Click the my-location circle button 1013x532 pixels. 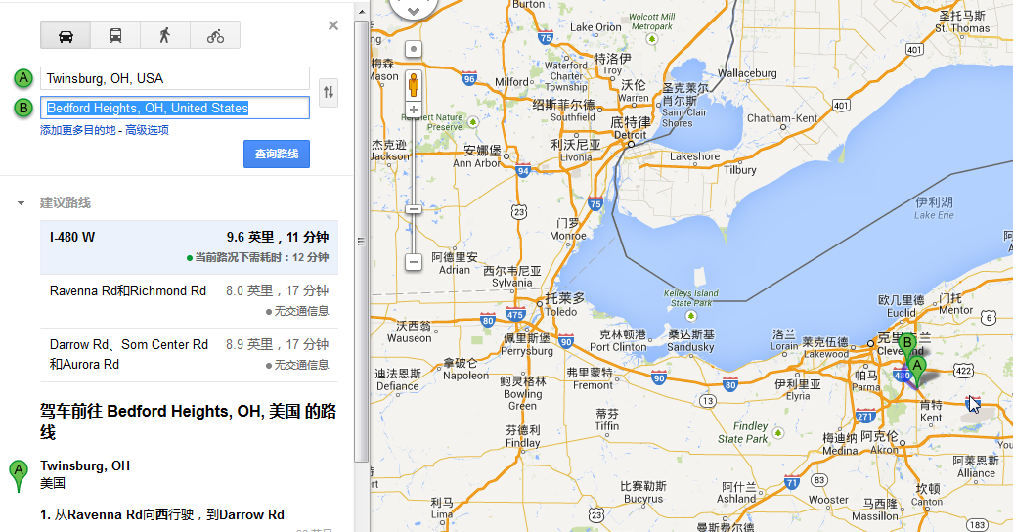[x=414, y=49]
